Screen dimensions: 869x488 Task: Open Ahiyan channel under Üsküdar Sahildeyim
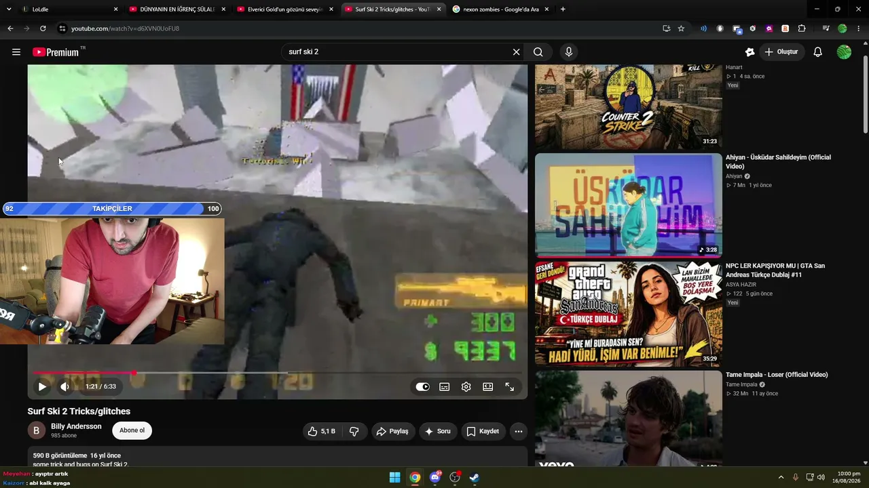[x=734, y=176]
